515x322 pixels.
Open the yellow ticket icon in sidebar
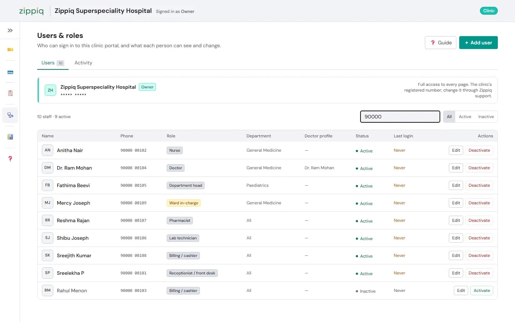coord(10,49)
